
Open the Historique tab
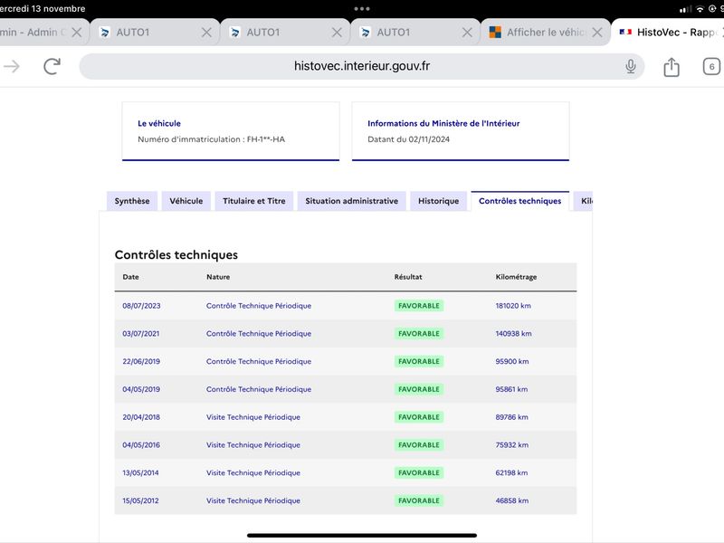point(439,201)
